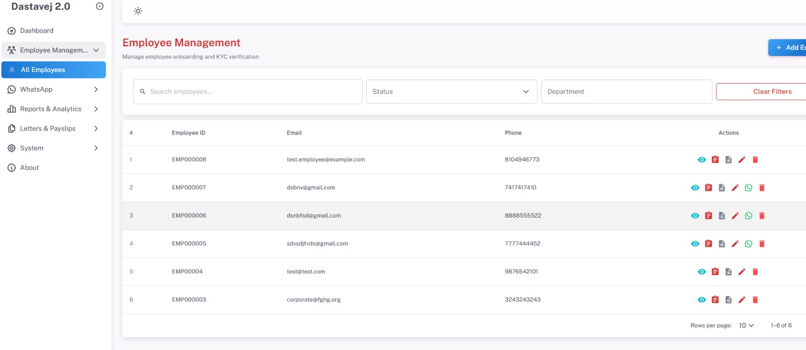The width and height of the screenshot is (806, 350).
Task: Delete employee EMP000007 with trash icon
Action: pos(762,188)
